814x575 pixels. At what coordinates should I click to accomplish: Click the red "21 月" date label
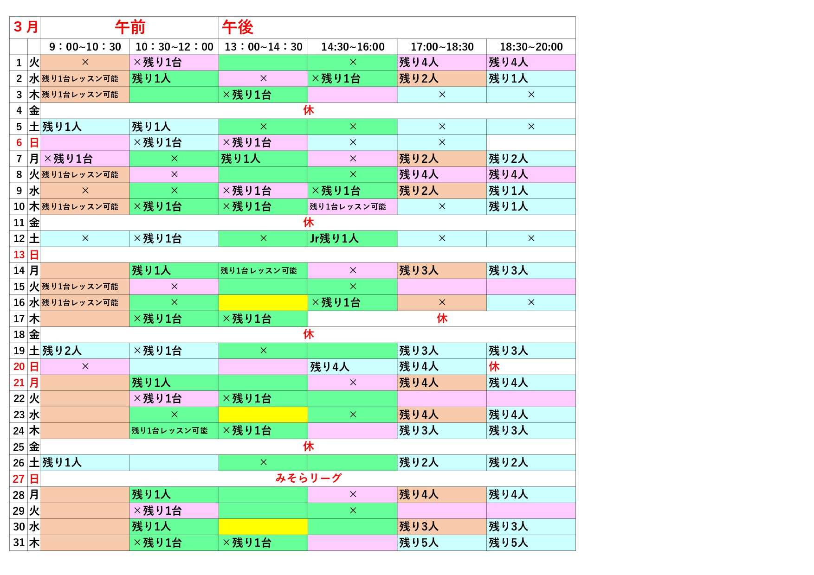point(26,383)
